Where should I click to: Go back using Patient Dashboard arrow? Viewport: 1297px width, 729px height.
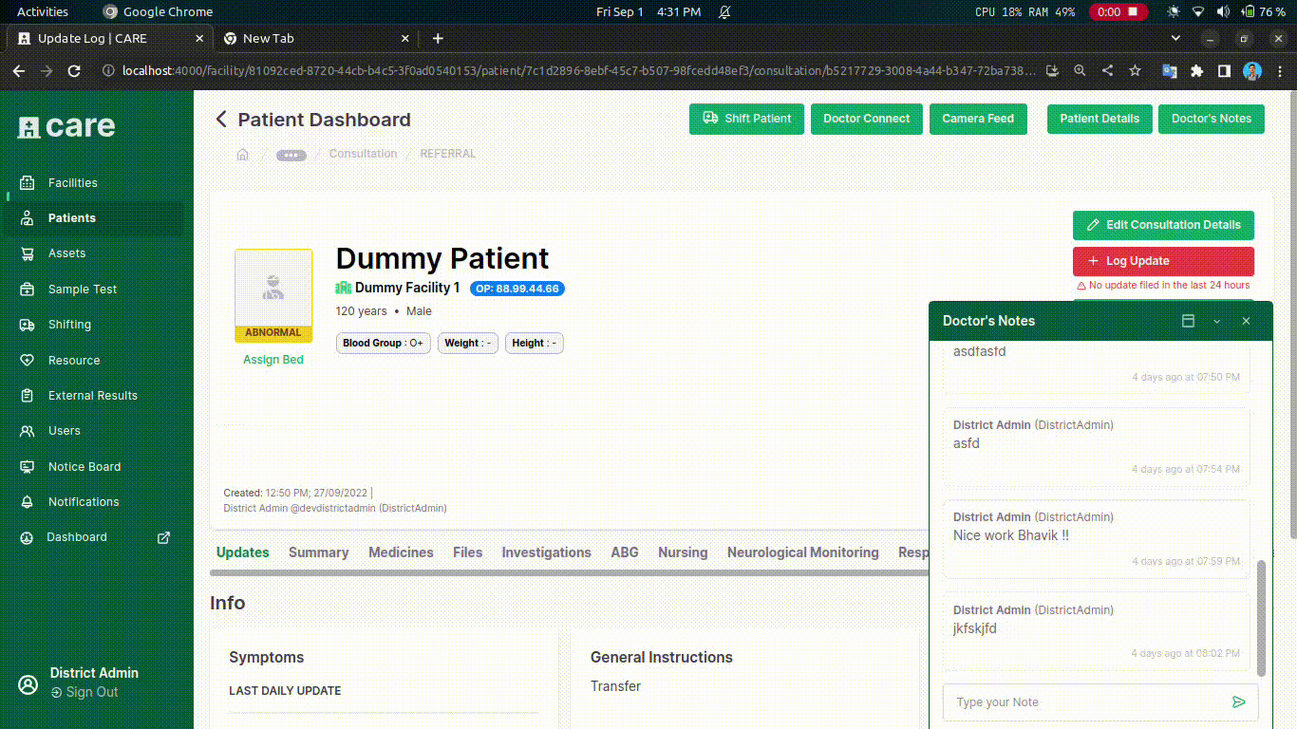[221, 120]
